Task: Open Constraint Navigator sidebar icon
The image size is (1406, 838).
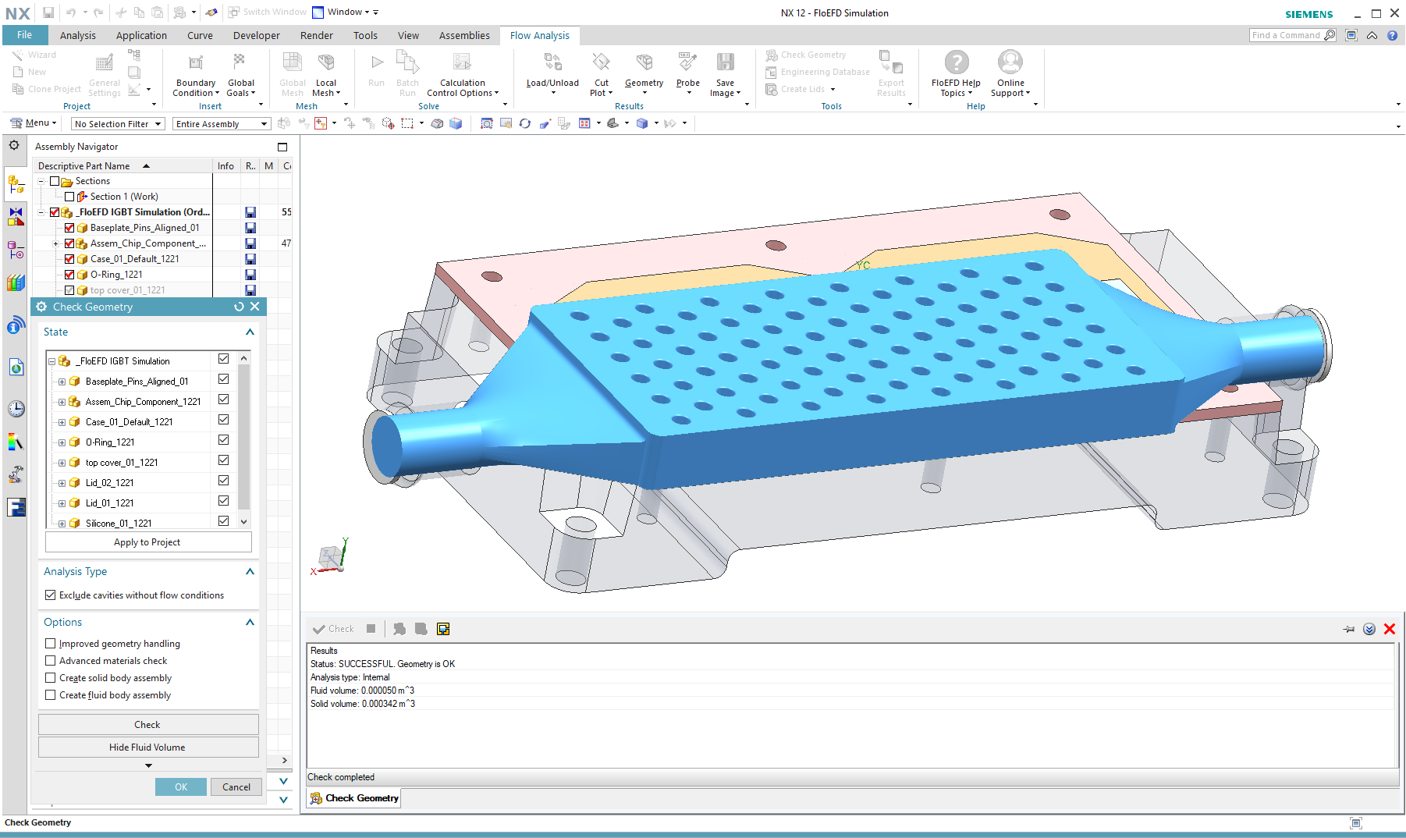Action: [x=16, y=217]
